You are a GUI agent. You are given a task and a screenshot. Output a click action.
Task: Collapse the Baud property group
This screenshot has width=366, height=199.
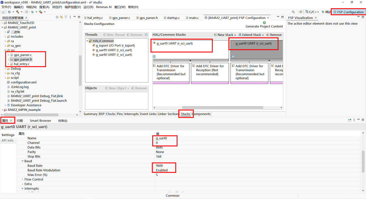click(23, 161)
